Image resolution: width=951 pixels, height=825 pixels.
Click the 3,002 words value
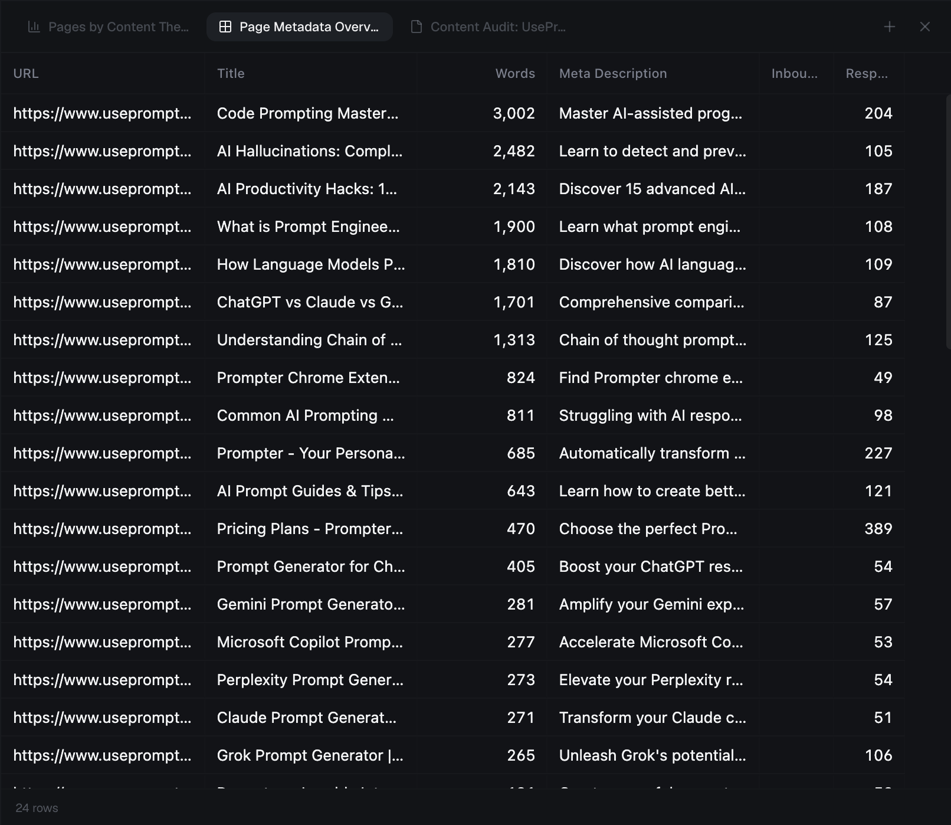point(514,113)
